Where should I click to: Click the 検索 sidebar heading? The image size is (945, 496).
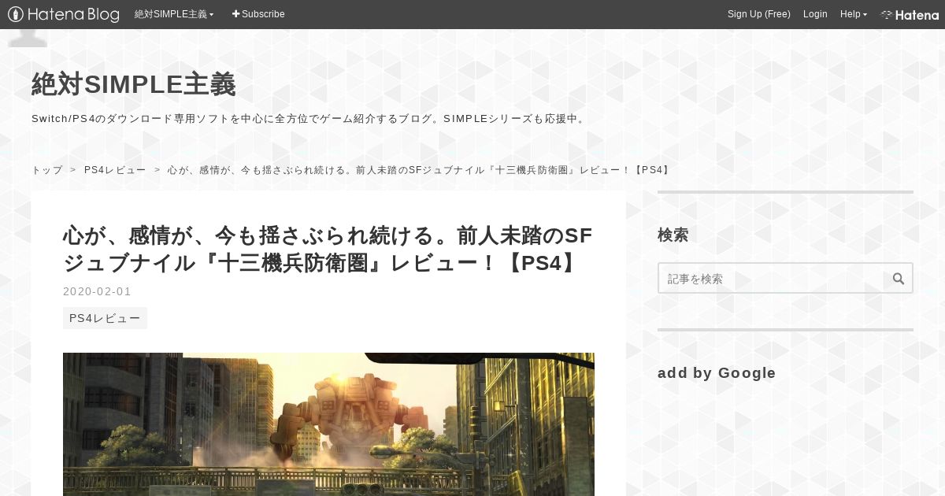[673, 235]
